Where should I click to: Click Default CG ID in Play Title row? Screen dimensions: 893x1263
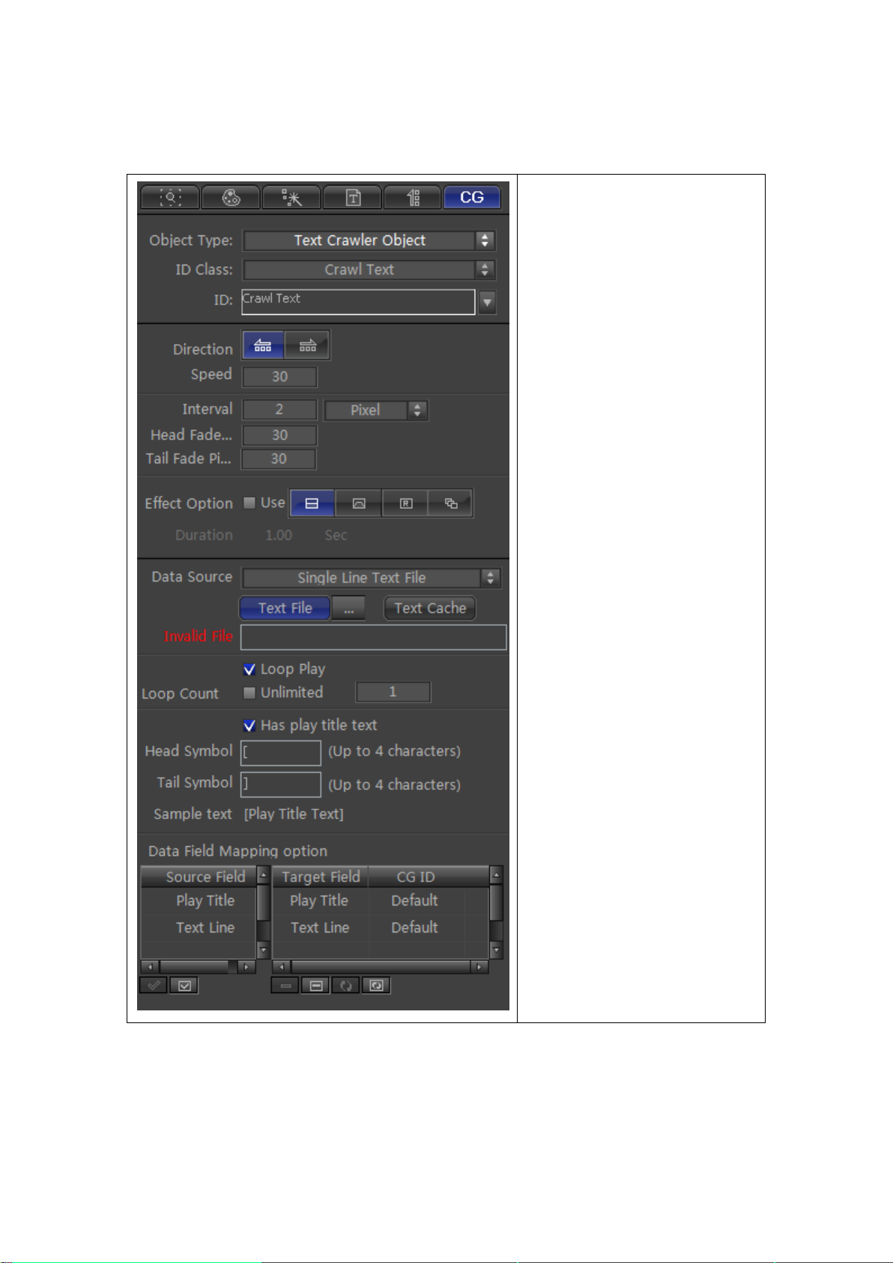(415, 901)
